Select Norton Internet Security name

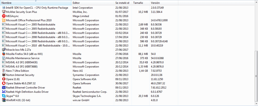pyautogui.click(x=20, y=75)
